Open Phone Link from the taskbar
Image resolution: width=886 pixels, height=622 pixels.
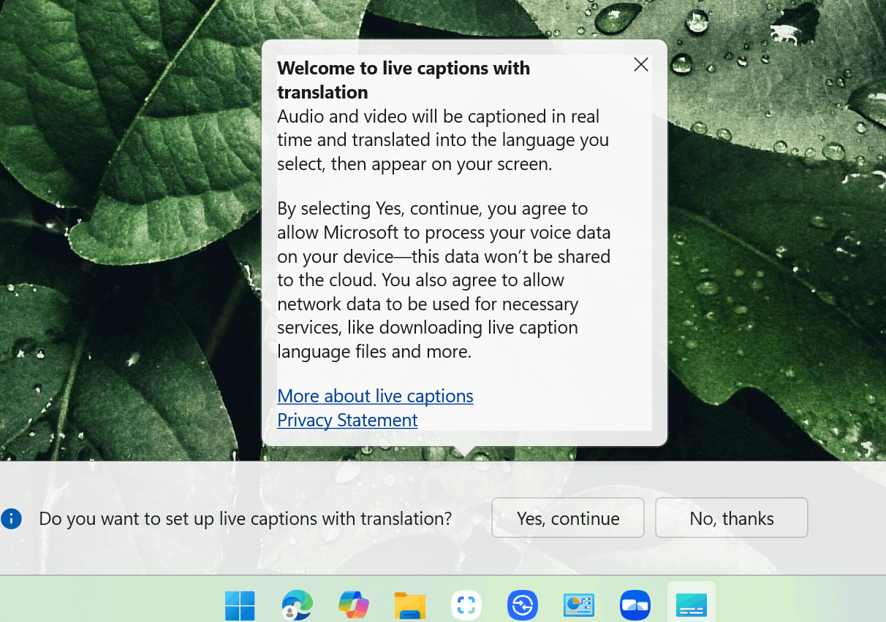coord(635,604)
